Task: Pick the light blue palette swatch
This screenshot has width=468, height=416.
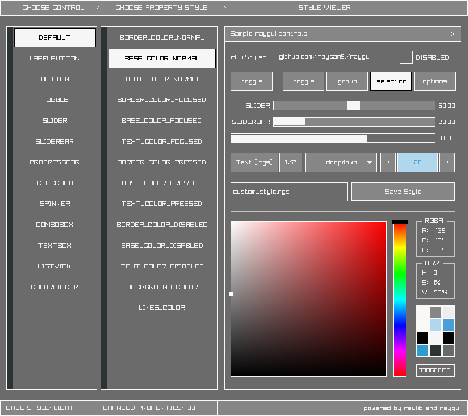Action: click(435, 325)
